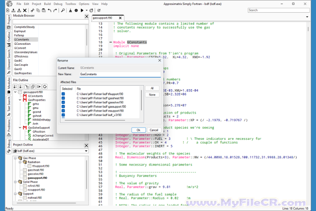Click the New Name input field

click(120, 74)
